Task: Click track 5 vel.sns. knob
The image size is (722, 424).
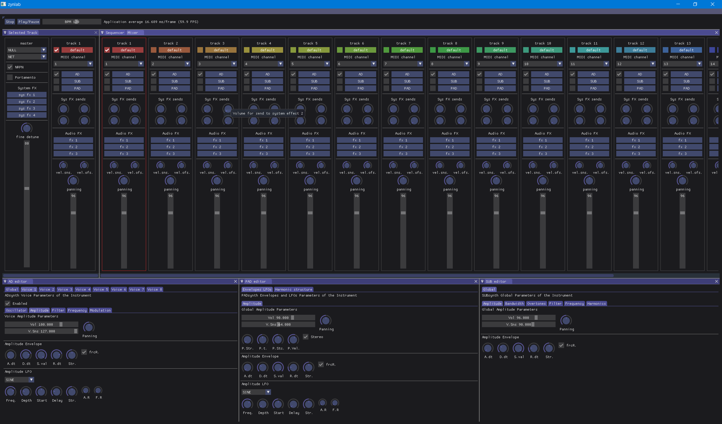Action: 300,165
